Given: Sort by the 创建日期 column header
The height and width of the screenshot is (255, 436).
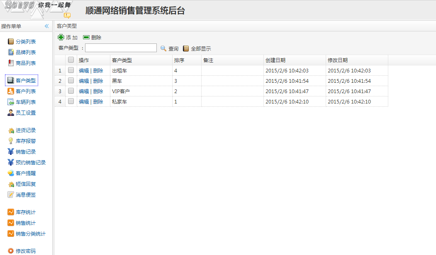Looking at the screenshot, I should click(275, 60).
